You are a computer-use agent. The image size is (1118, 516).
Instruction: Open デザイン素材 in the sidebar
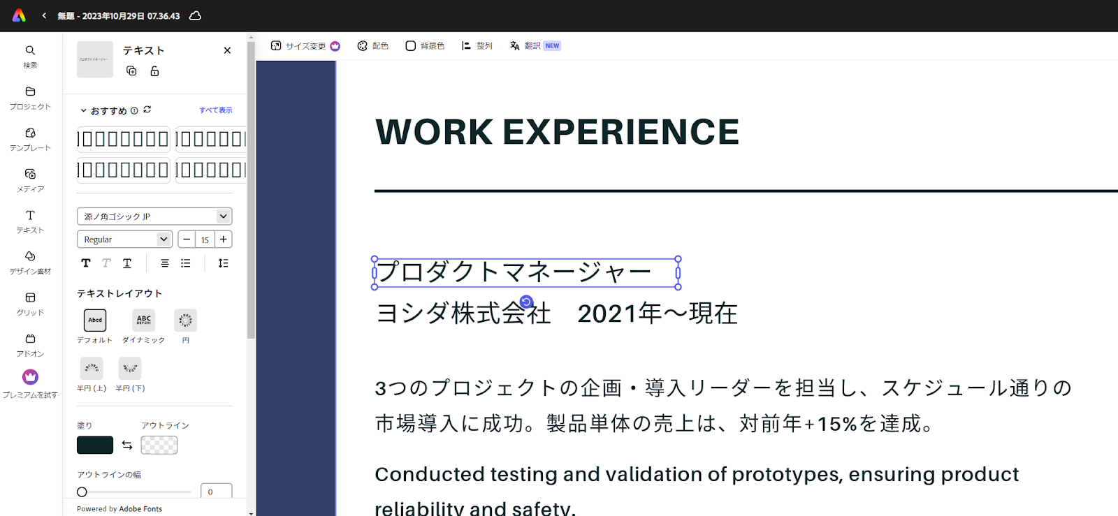tap(30, 263)
